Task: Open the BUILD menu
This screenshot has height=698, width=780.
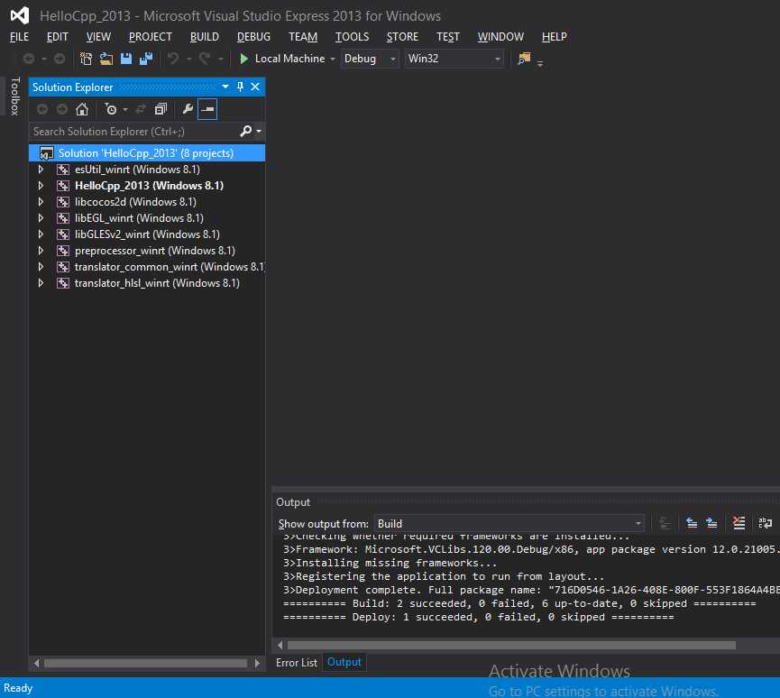Action: pyautogui.click(x=205, y=37)
